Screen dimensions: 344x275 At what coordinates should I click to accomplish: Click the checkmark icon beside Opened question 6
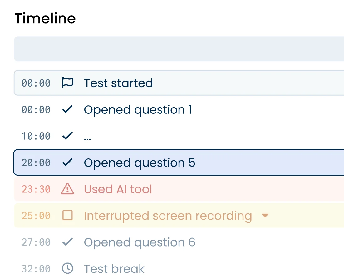67,242
